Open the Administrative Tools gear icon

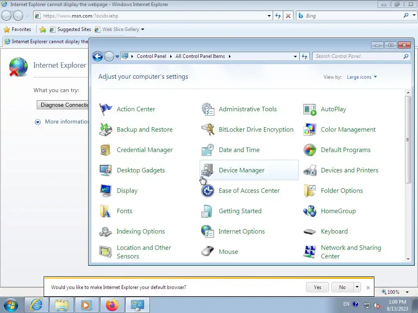pyautogui.click(x=208, y=109)
